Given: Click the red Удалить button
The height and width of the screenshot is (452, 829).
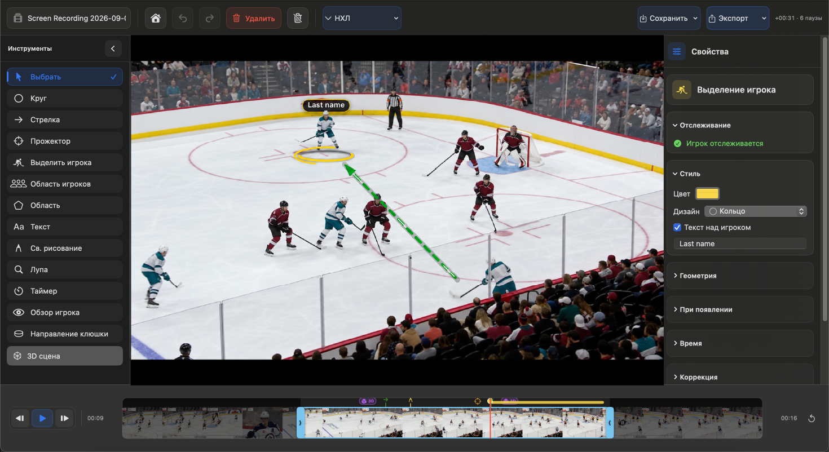Looking at the screenshot, I should (254, 18).
